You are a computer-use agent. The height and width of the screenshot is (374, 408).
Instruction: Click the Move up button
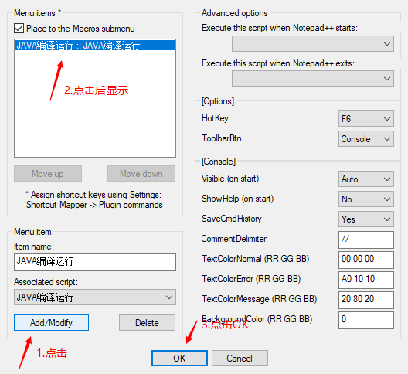coord(48,174)
